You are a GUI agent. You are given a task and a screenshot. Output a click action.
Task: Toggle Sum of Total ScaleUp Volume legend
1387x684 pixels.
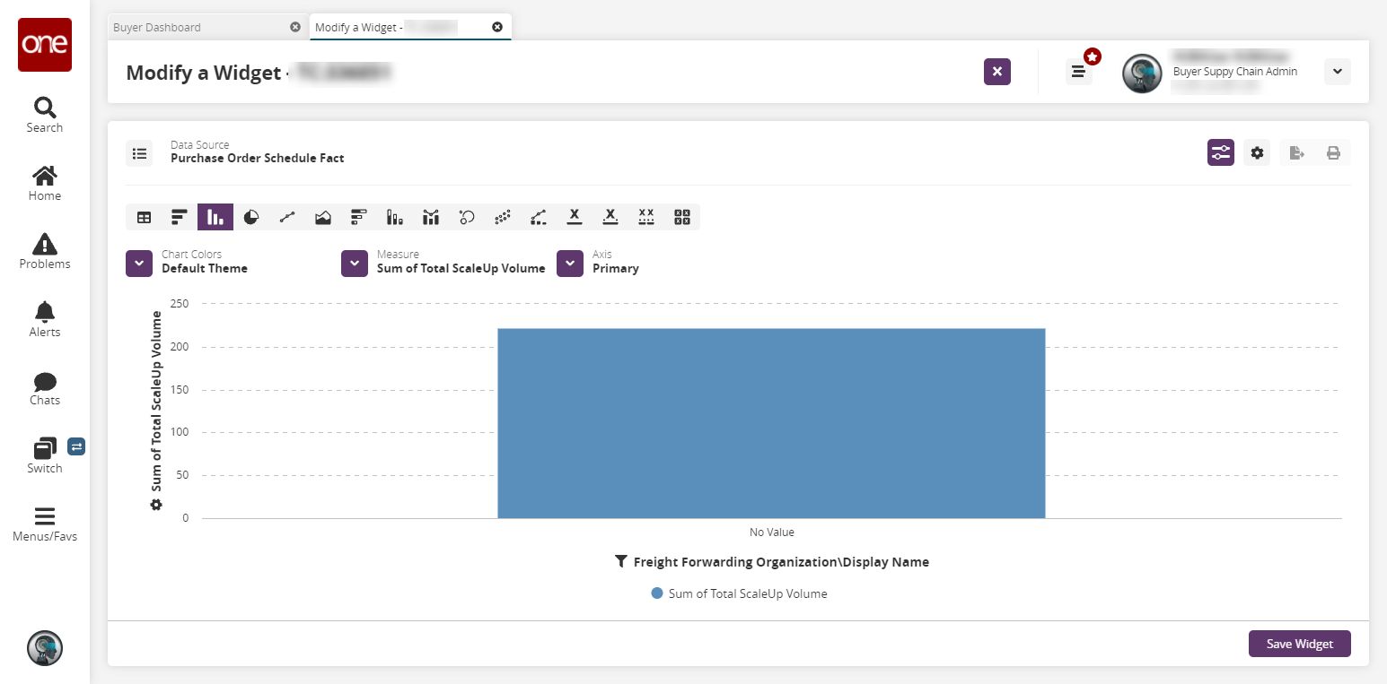(739, 593)
